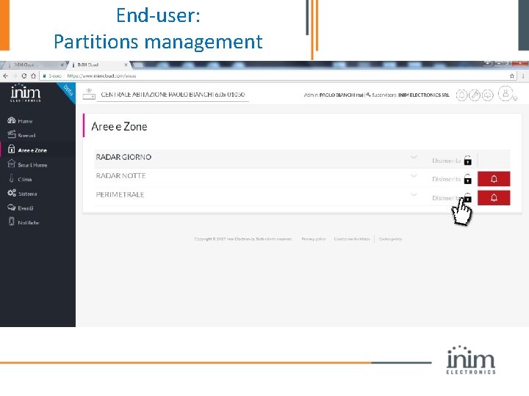Click the Scenari clapperboard icon
This screenshot has height=396, width=529.
(x=12, y=134)
